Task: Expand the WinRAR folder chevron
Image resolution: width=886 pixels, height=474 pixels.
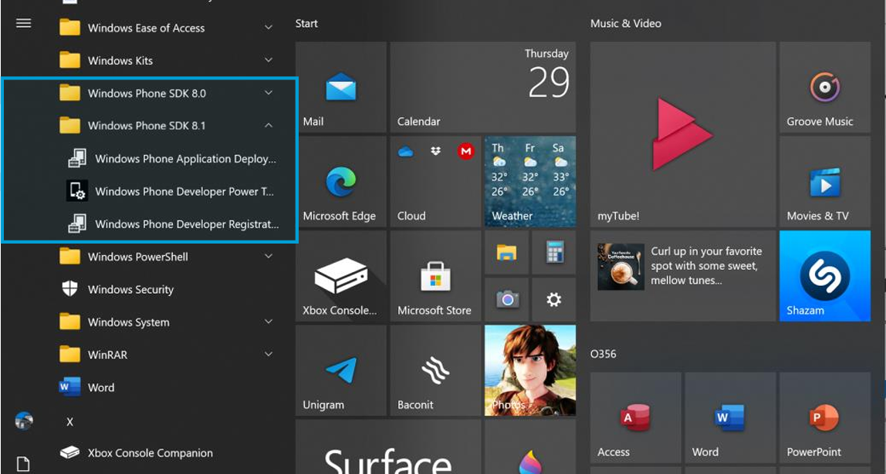Action: (x=268, y=355)
